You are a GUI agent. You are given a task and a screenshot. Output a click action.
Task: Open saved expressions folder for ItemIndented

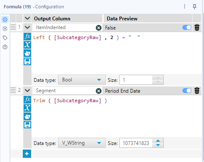(27, 53)
